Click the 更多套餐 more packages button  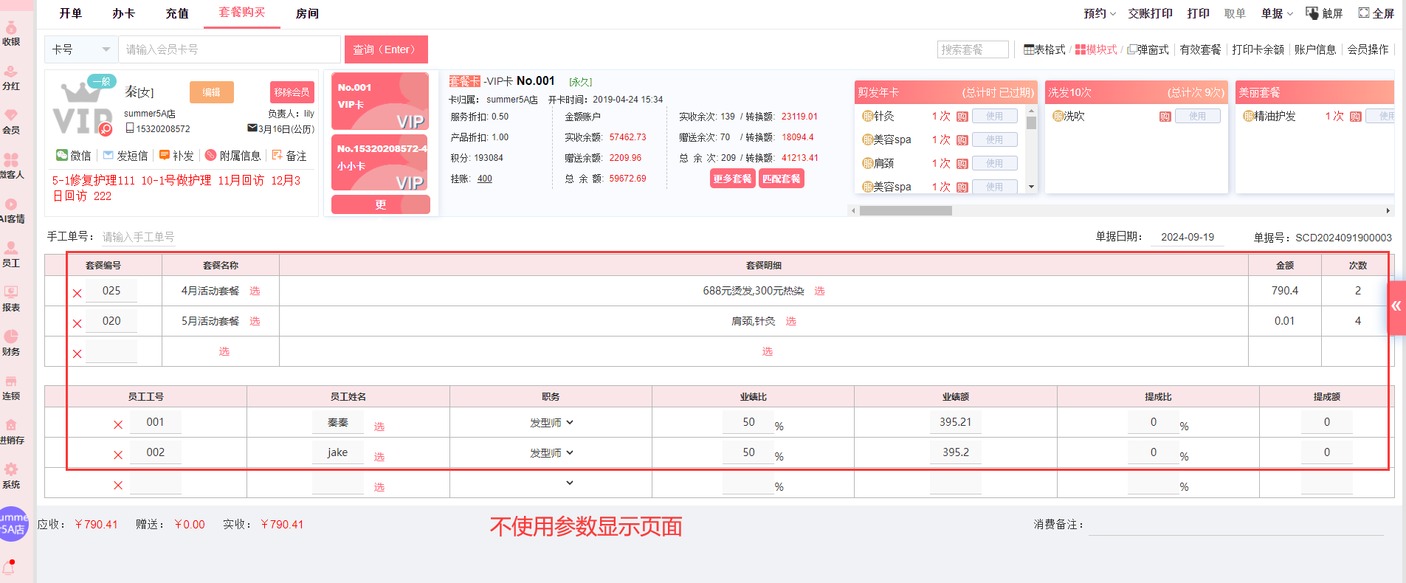click(732, 179)
